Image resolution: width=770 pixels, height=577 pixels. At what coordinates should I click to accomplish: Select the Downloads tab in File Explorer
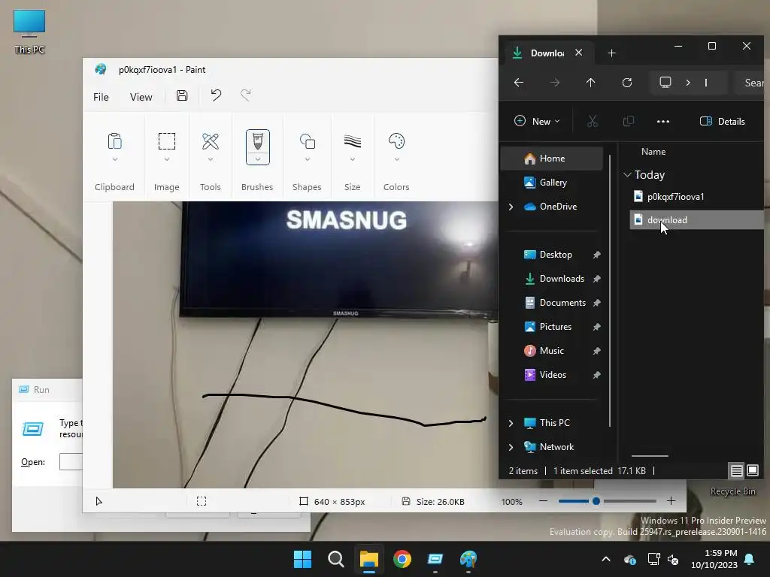[547, 53]
